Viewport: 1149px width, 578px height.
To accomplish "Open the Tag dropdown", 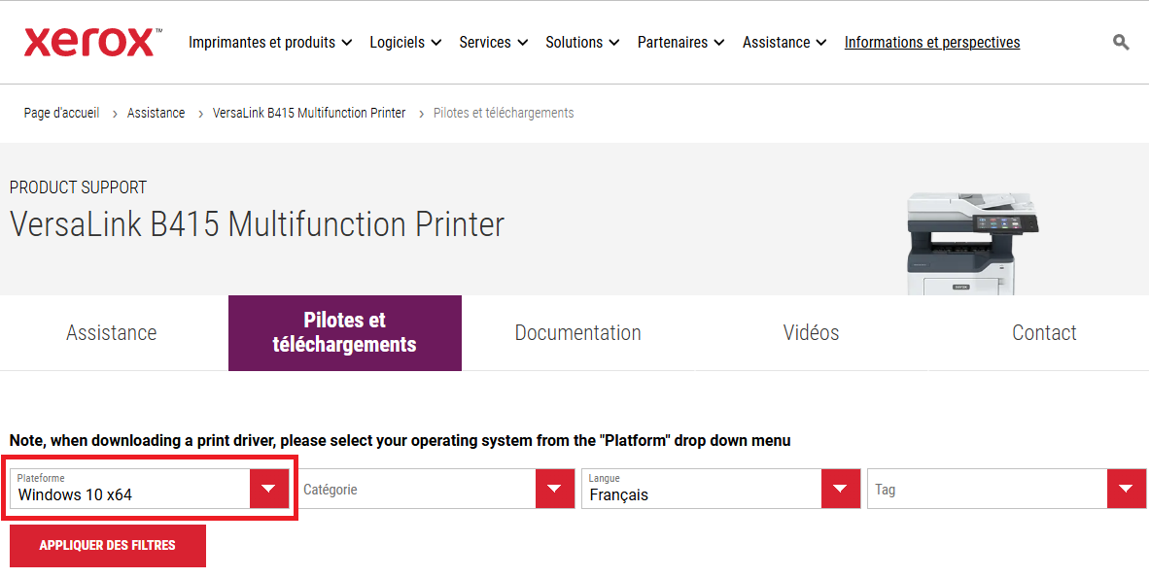I will click(999, 490).
